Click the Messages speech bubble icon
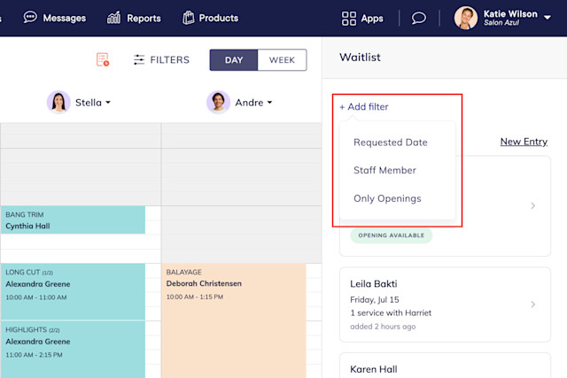The height and width of the screenshot is (378, 567). 30,17
